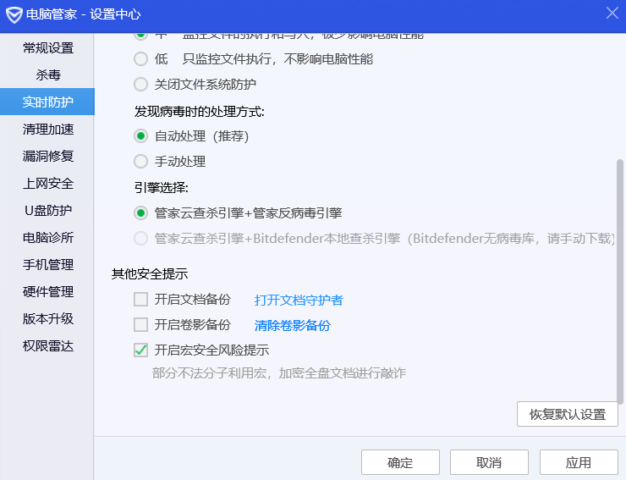Open 漏洞修复 settings

click(48, 157)
